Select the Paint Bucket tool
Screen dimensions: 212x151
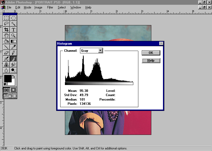pyautogui.click(x=6, y=41)
